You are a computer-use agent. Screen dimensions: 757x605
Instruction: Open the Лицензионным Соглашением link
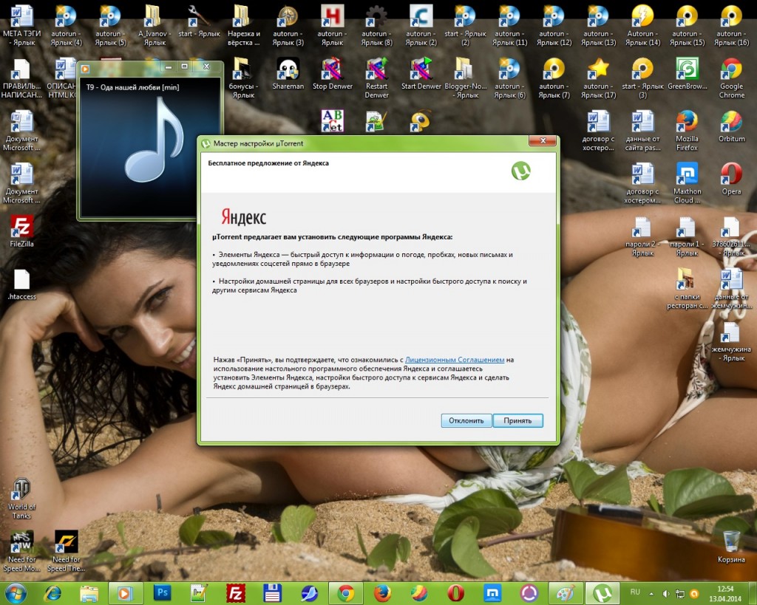455,360
